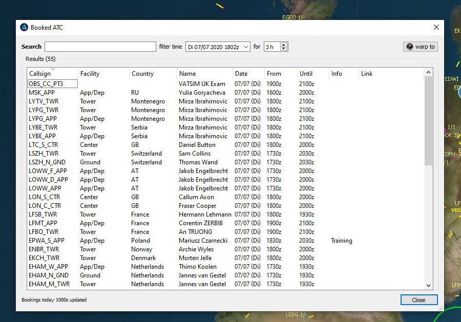Image resolution: width=461 pixels, height=322 pixels.
Task: Close the Booked ATC dialog window
Action: tap(436, 27)
